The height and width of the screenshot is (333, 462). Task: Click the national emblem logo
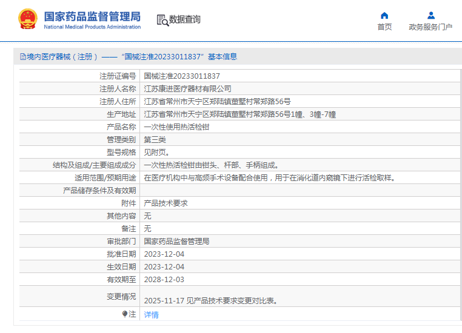[x=27, y=19]
